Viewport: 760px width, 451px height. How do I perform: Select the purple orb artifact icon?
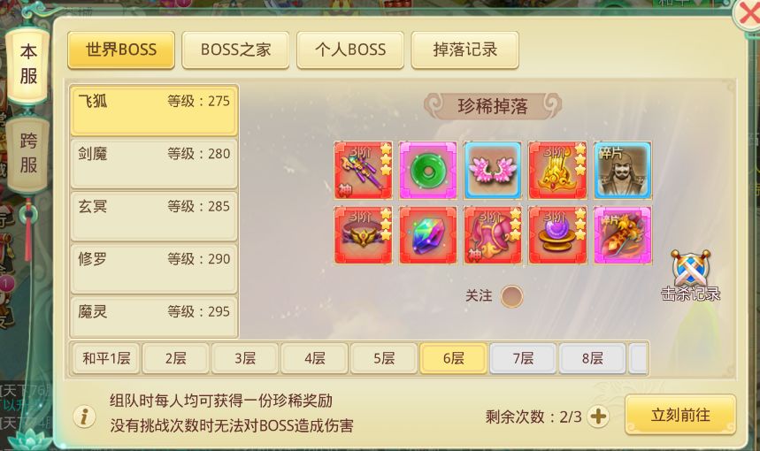click(x=557, y=235)
